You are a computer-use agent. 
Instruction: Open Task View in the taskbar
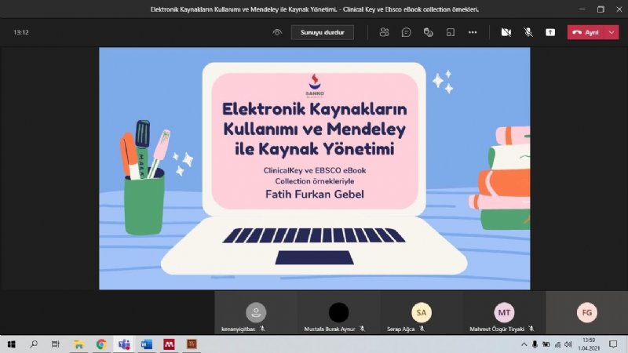[55, 344]
